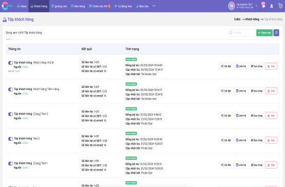Open Liên hệ for [Copy] Test 1
The width and height of the screenshot is (285, 187).
pyautogui.click(x=241, y=165)
